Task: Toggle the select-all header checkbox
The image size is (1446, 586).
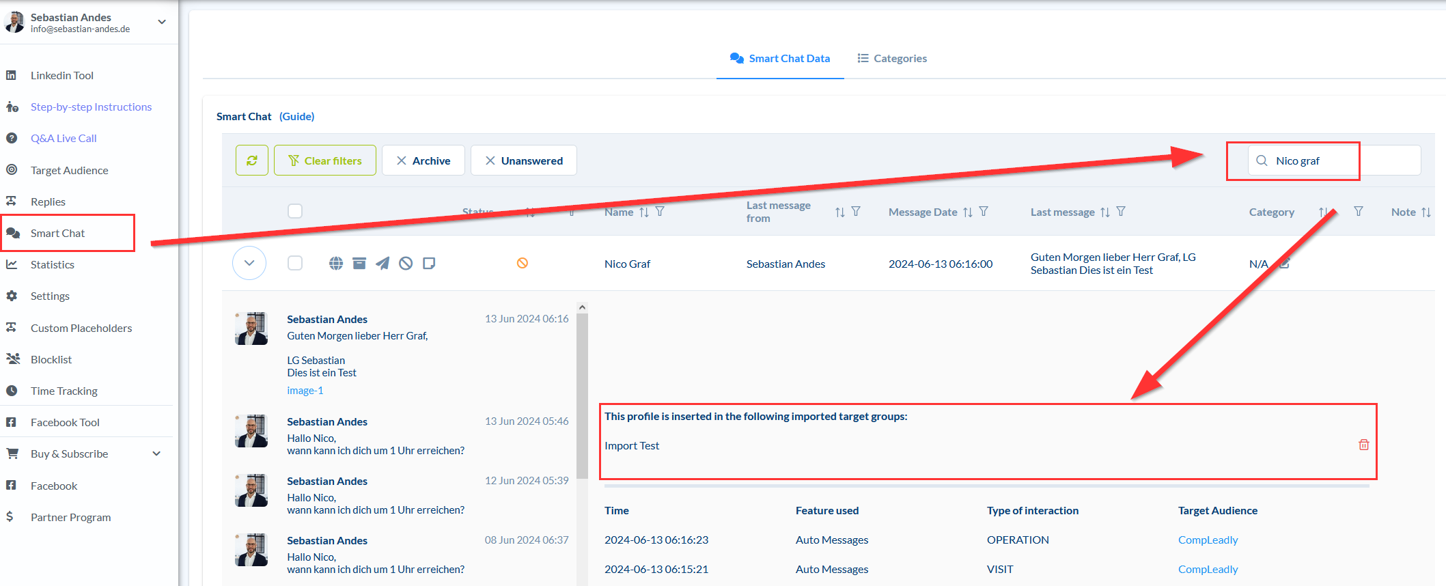Action: (295, 211)
